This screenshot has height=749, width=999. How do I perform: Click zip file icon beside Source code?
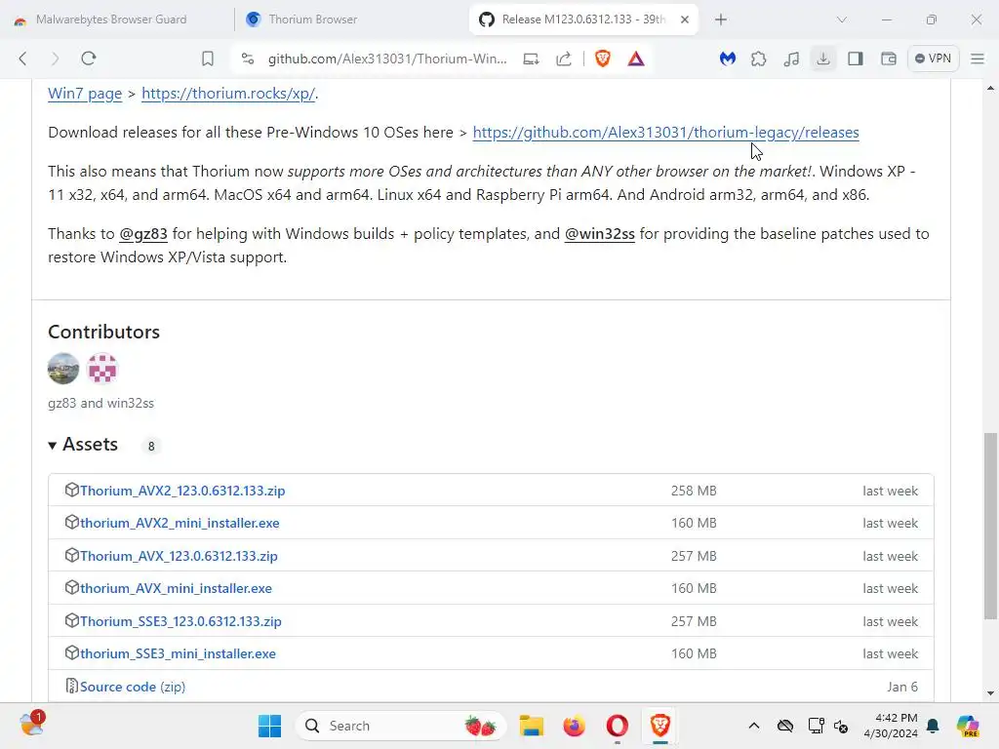71,686
